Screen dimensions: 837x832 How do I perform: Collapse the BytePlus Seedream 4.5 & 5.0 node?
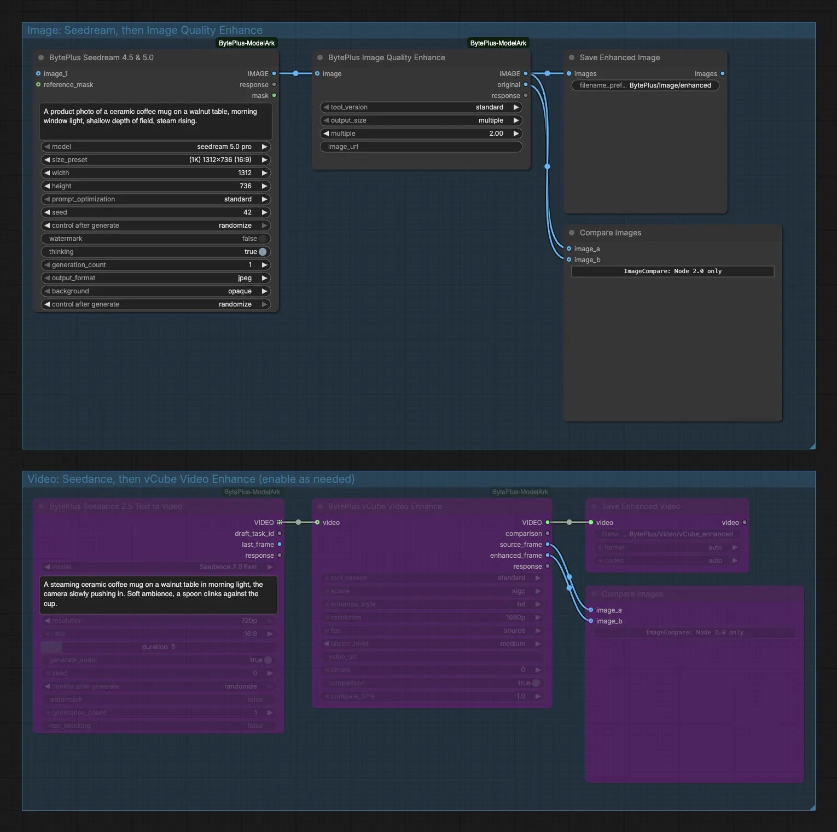tap(41, 57)
